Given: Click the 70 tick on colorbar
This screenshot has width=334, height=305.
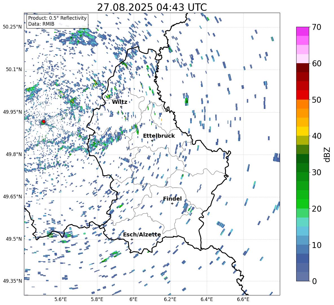Looking at the screenshot, I should (x=316, y=27).
